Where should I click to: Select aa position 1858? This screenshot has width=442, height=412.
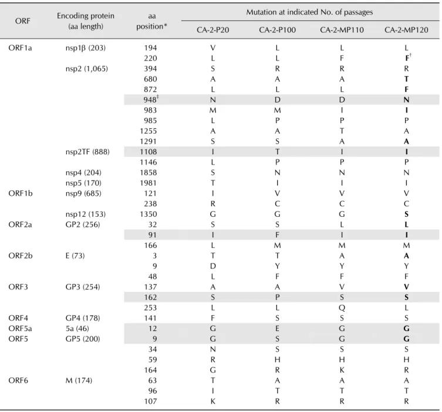[149, 172]
